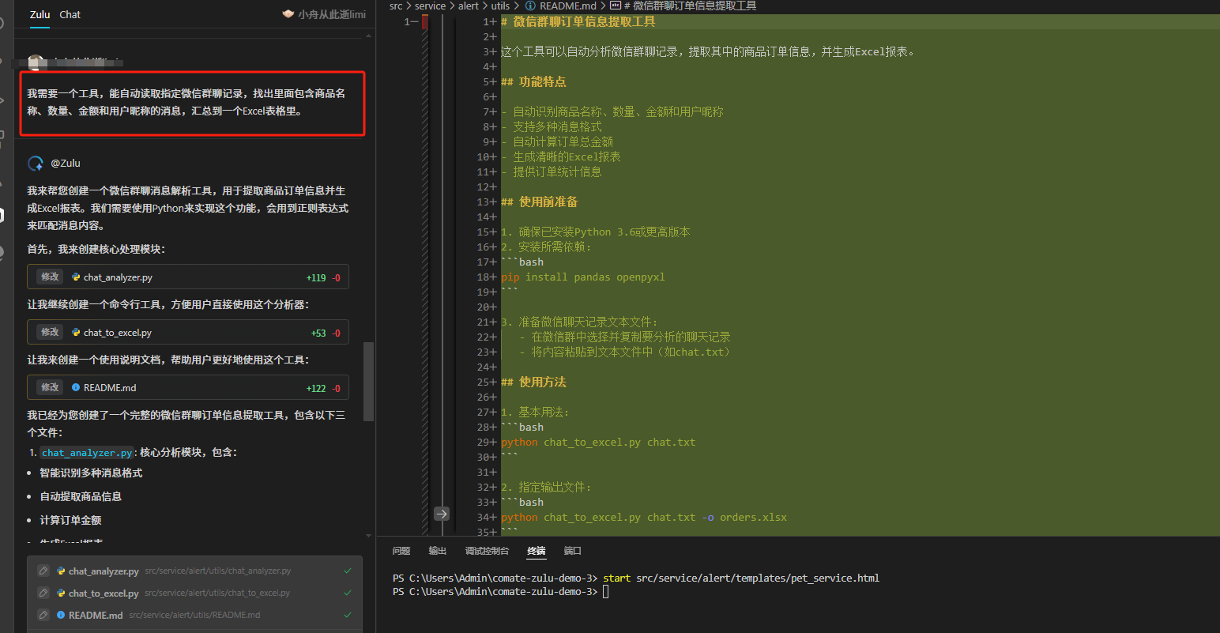The height and width of the screenshot is (633, 1220).
Task: Click the info icon beside README.md breadcrumb
Action: 530,6
